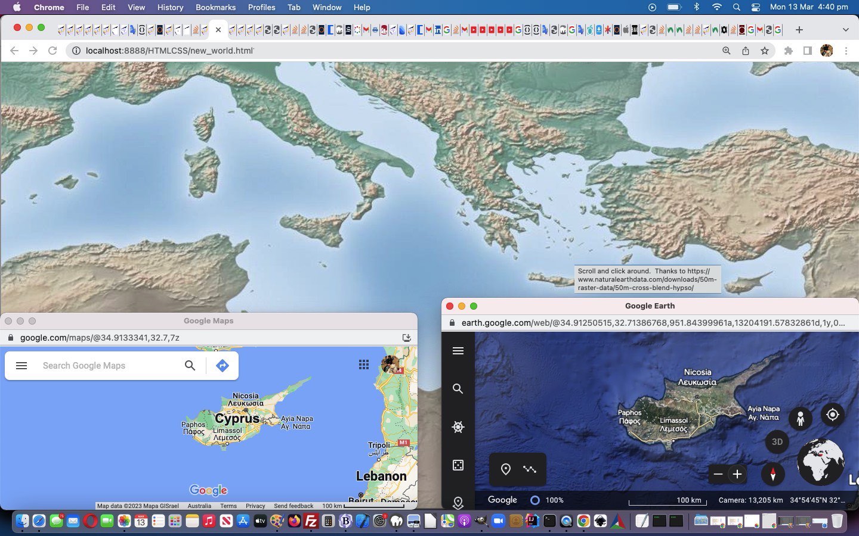The image size is (859, 536).
Task: Close the active Chrome tab
Action: pyautogui.click(x=218, y=30)
